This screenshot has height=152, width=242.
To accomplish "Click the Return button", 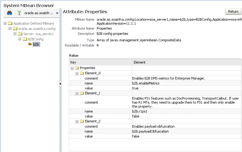I will click(233, 12).
